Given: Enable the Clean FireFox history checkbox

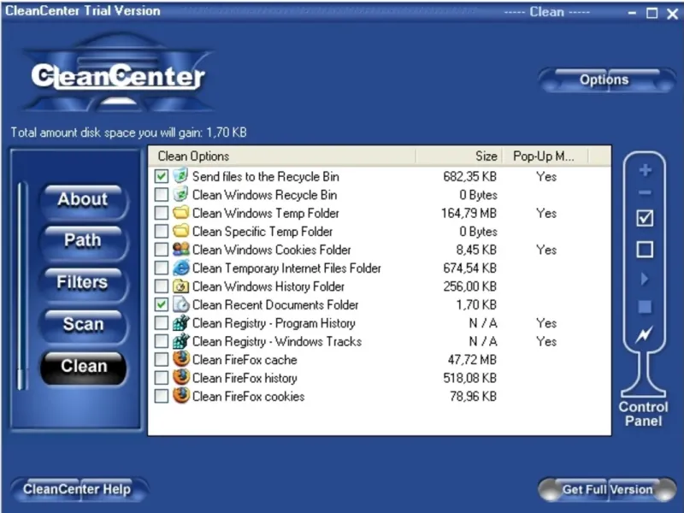Looking at the screenshot, I should click(x=162, y=378).
